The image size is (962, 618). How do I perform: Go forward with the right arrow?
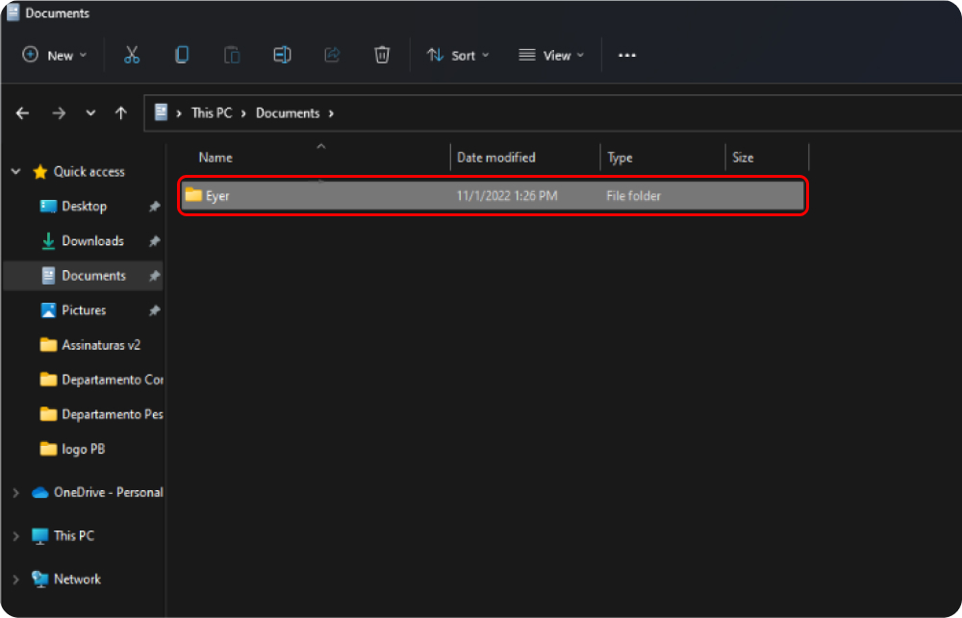[x=59, y=112]
